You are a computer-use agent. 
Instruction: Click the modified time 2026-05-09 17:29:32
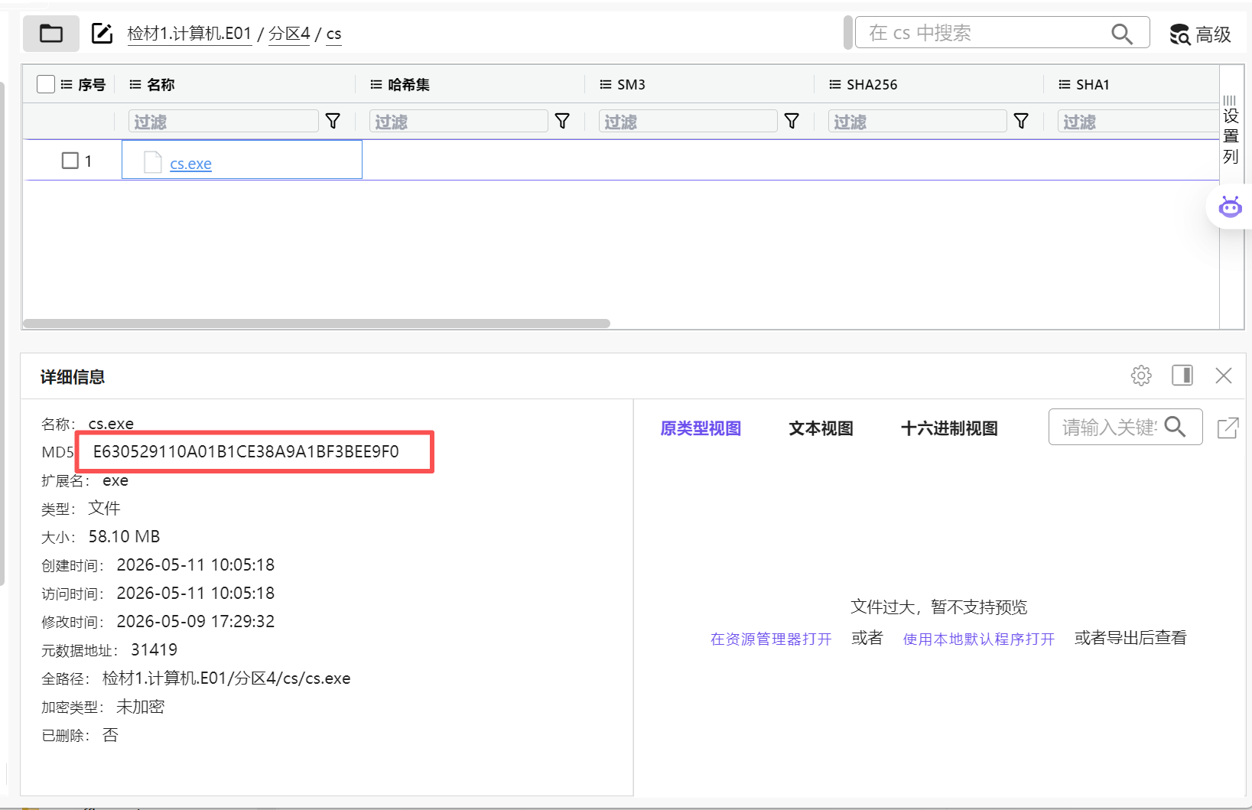tap(195, 622)
